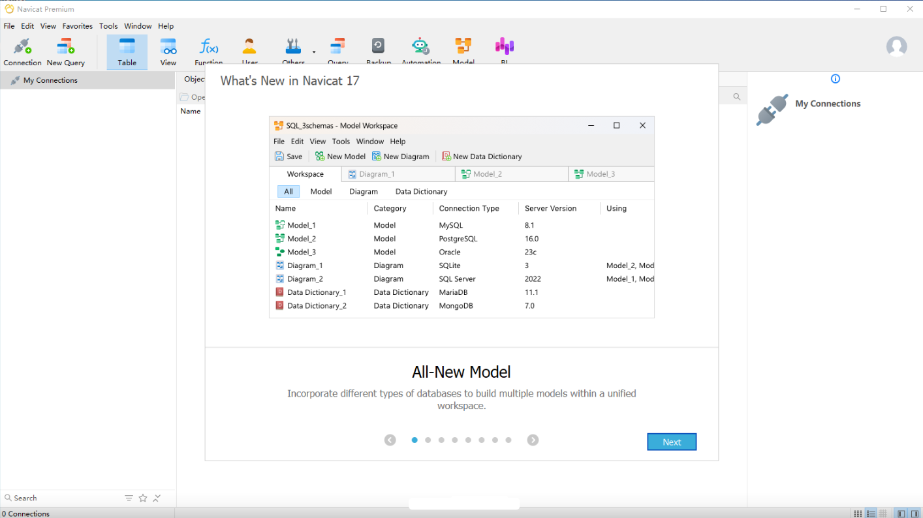Click the user account avatar
Viewport: 923px width, 518px height.
click(896, 46)
